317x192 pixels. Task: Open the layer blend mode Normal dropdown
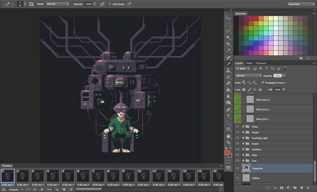[249, 76]
